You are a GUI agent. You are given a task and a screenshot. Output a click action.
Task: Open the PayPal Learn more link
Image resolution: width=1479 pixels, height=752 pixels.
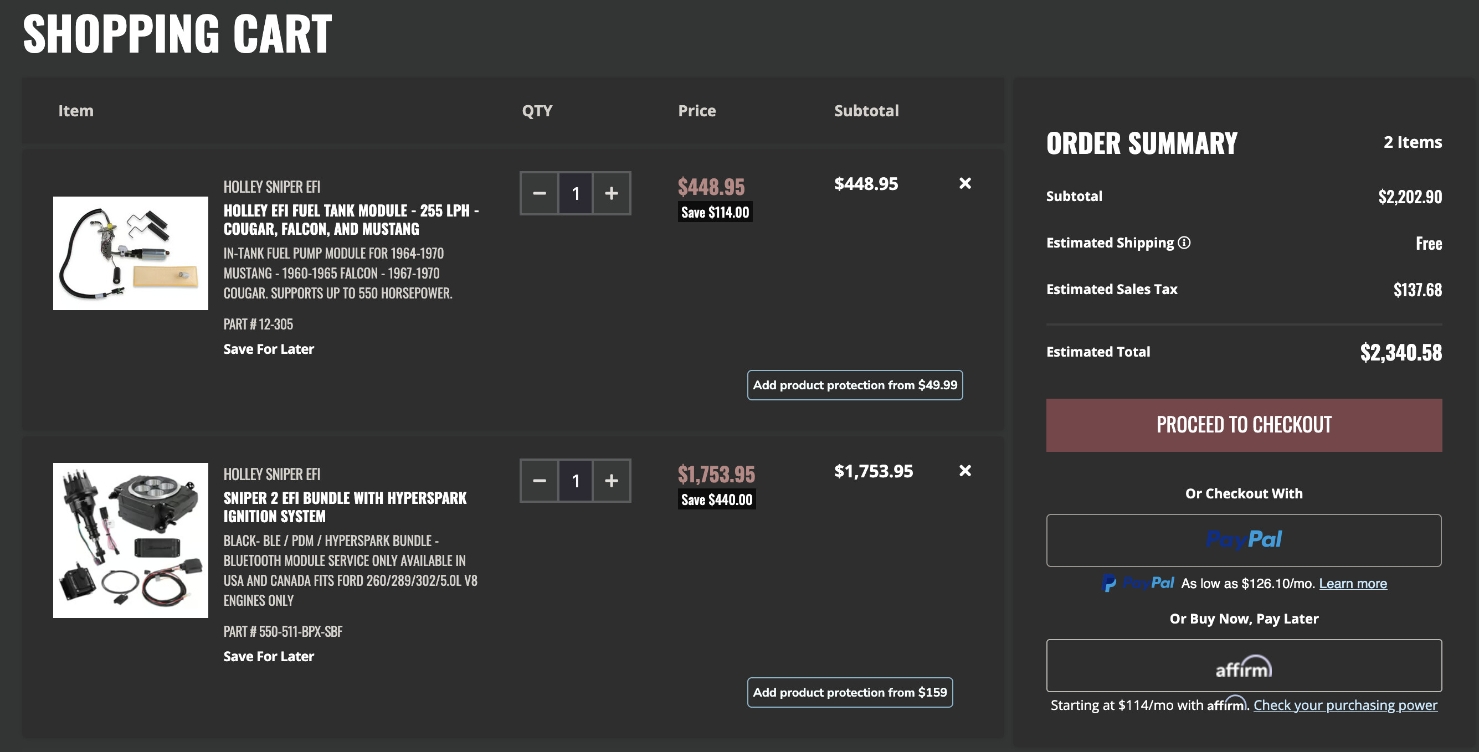click(1352, 583)
